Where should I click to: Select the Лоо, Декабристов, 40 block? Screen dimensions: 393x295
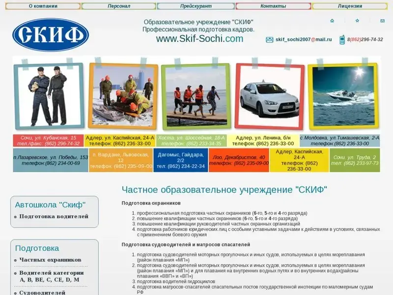[239, 160]
